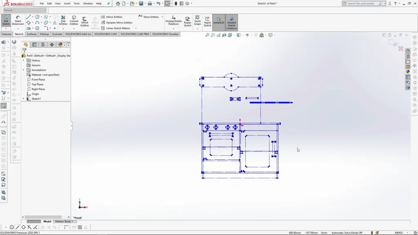Open the Insert menu
The height and width of the screenshot is (235, 418).
67,3
